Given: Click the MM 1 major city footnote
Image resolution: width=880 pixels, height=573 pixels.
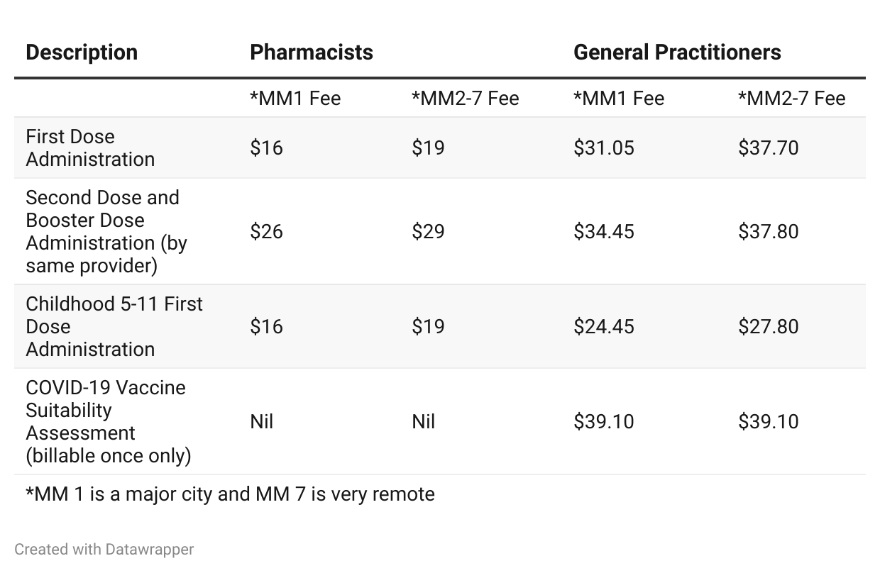Looking at the screenshot, I should point(230,494).
